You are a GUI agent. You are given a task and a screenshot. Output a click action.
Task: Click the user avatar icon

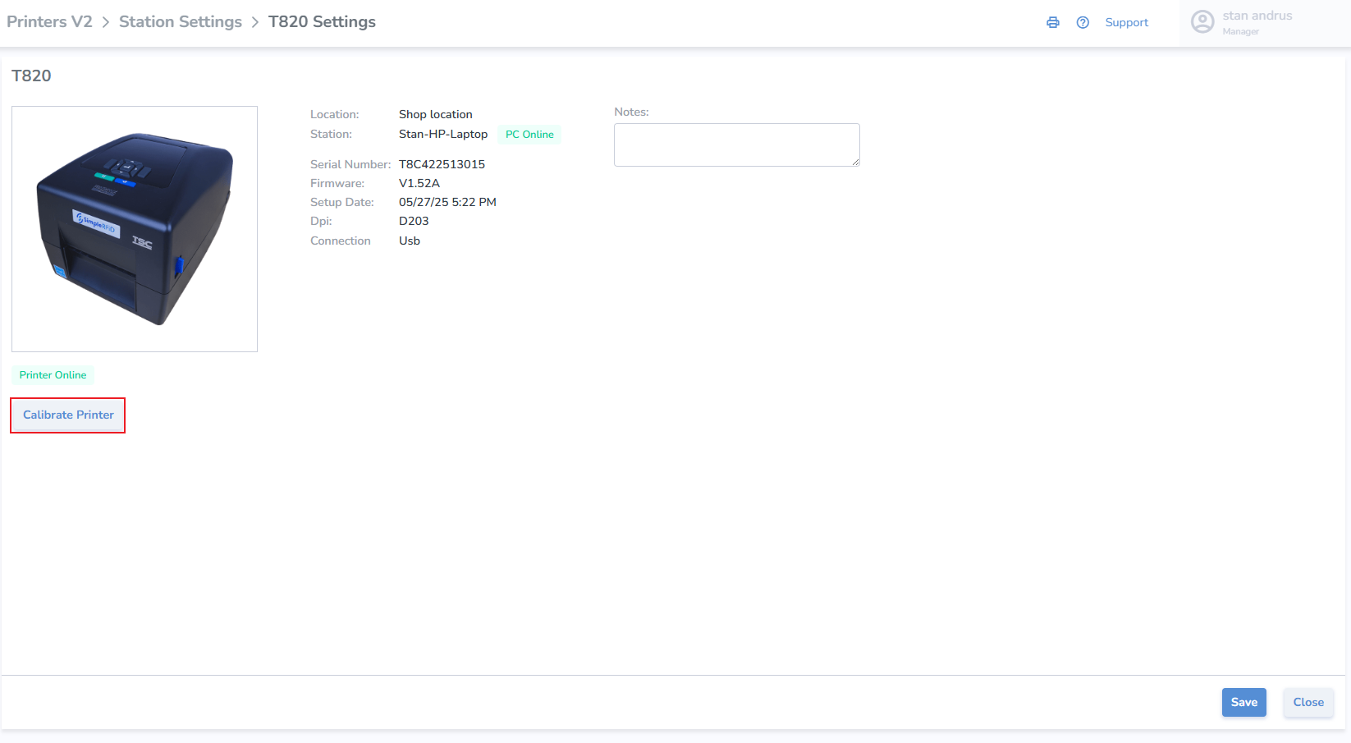(1202, 22)
